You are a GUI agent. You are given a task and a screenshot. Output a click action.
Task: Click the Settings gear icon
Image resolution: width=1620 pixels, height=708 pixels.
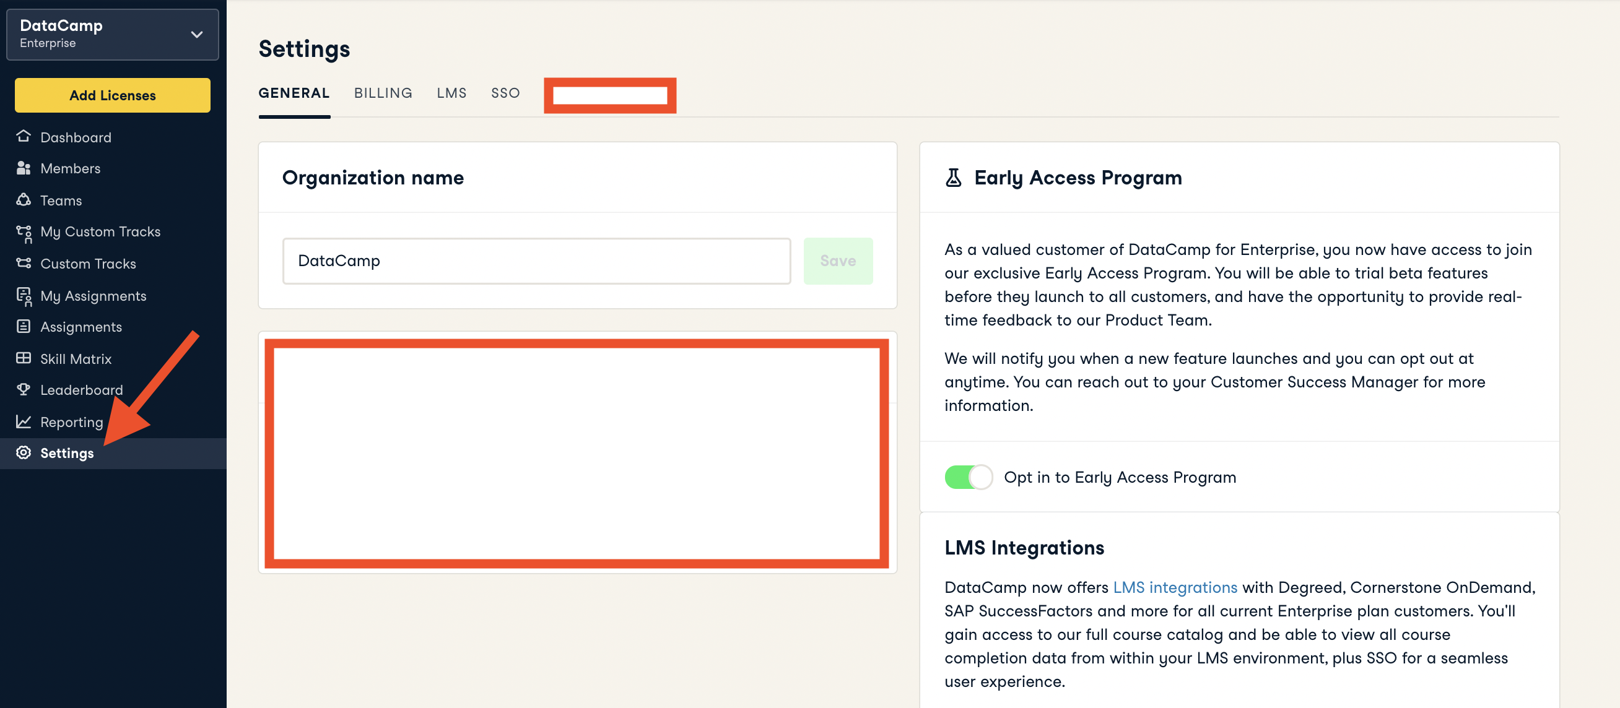(x=24, y=452)
